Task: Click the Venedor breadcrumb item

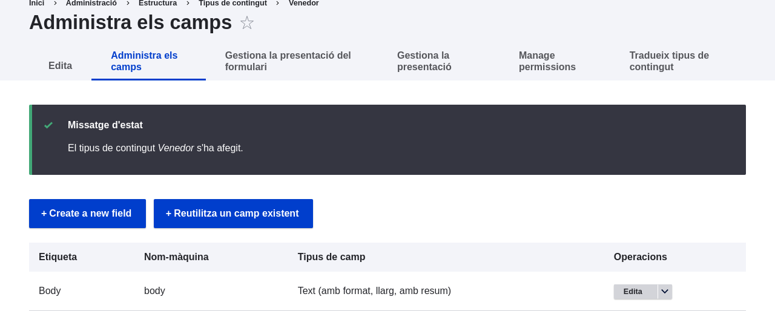Action: [x=303, y=3]
